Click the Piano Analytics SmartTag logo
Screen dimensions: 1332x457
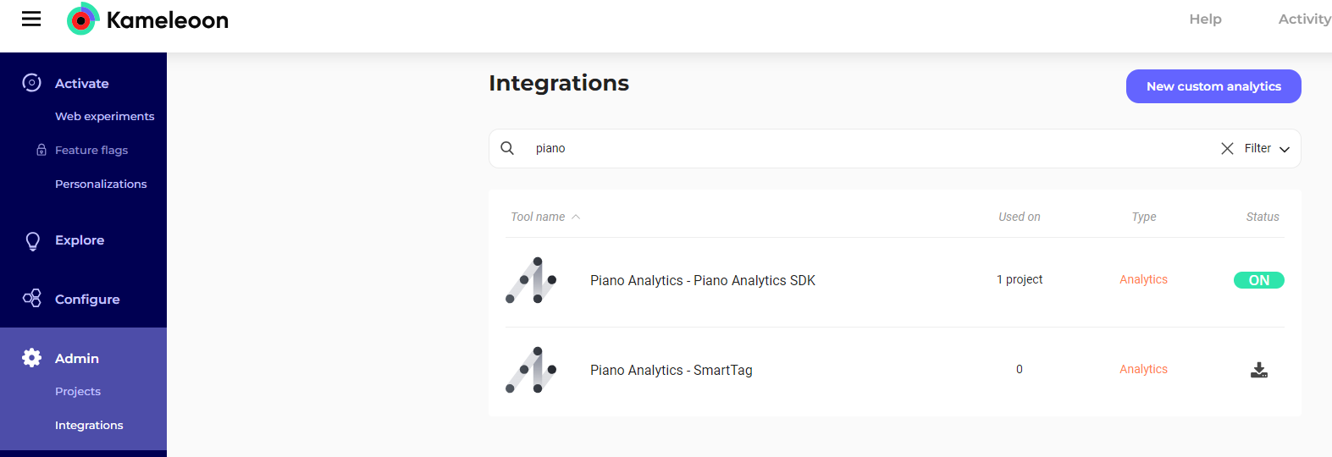pos(532,370)
